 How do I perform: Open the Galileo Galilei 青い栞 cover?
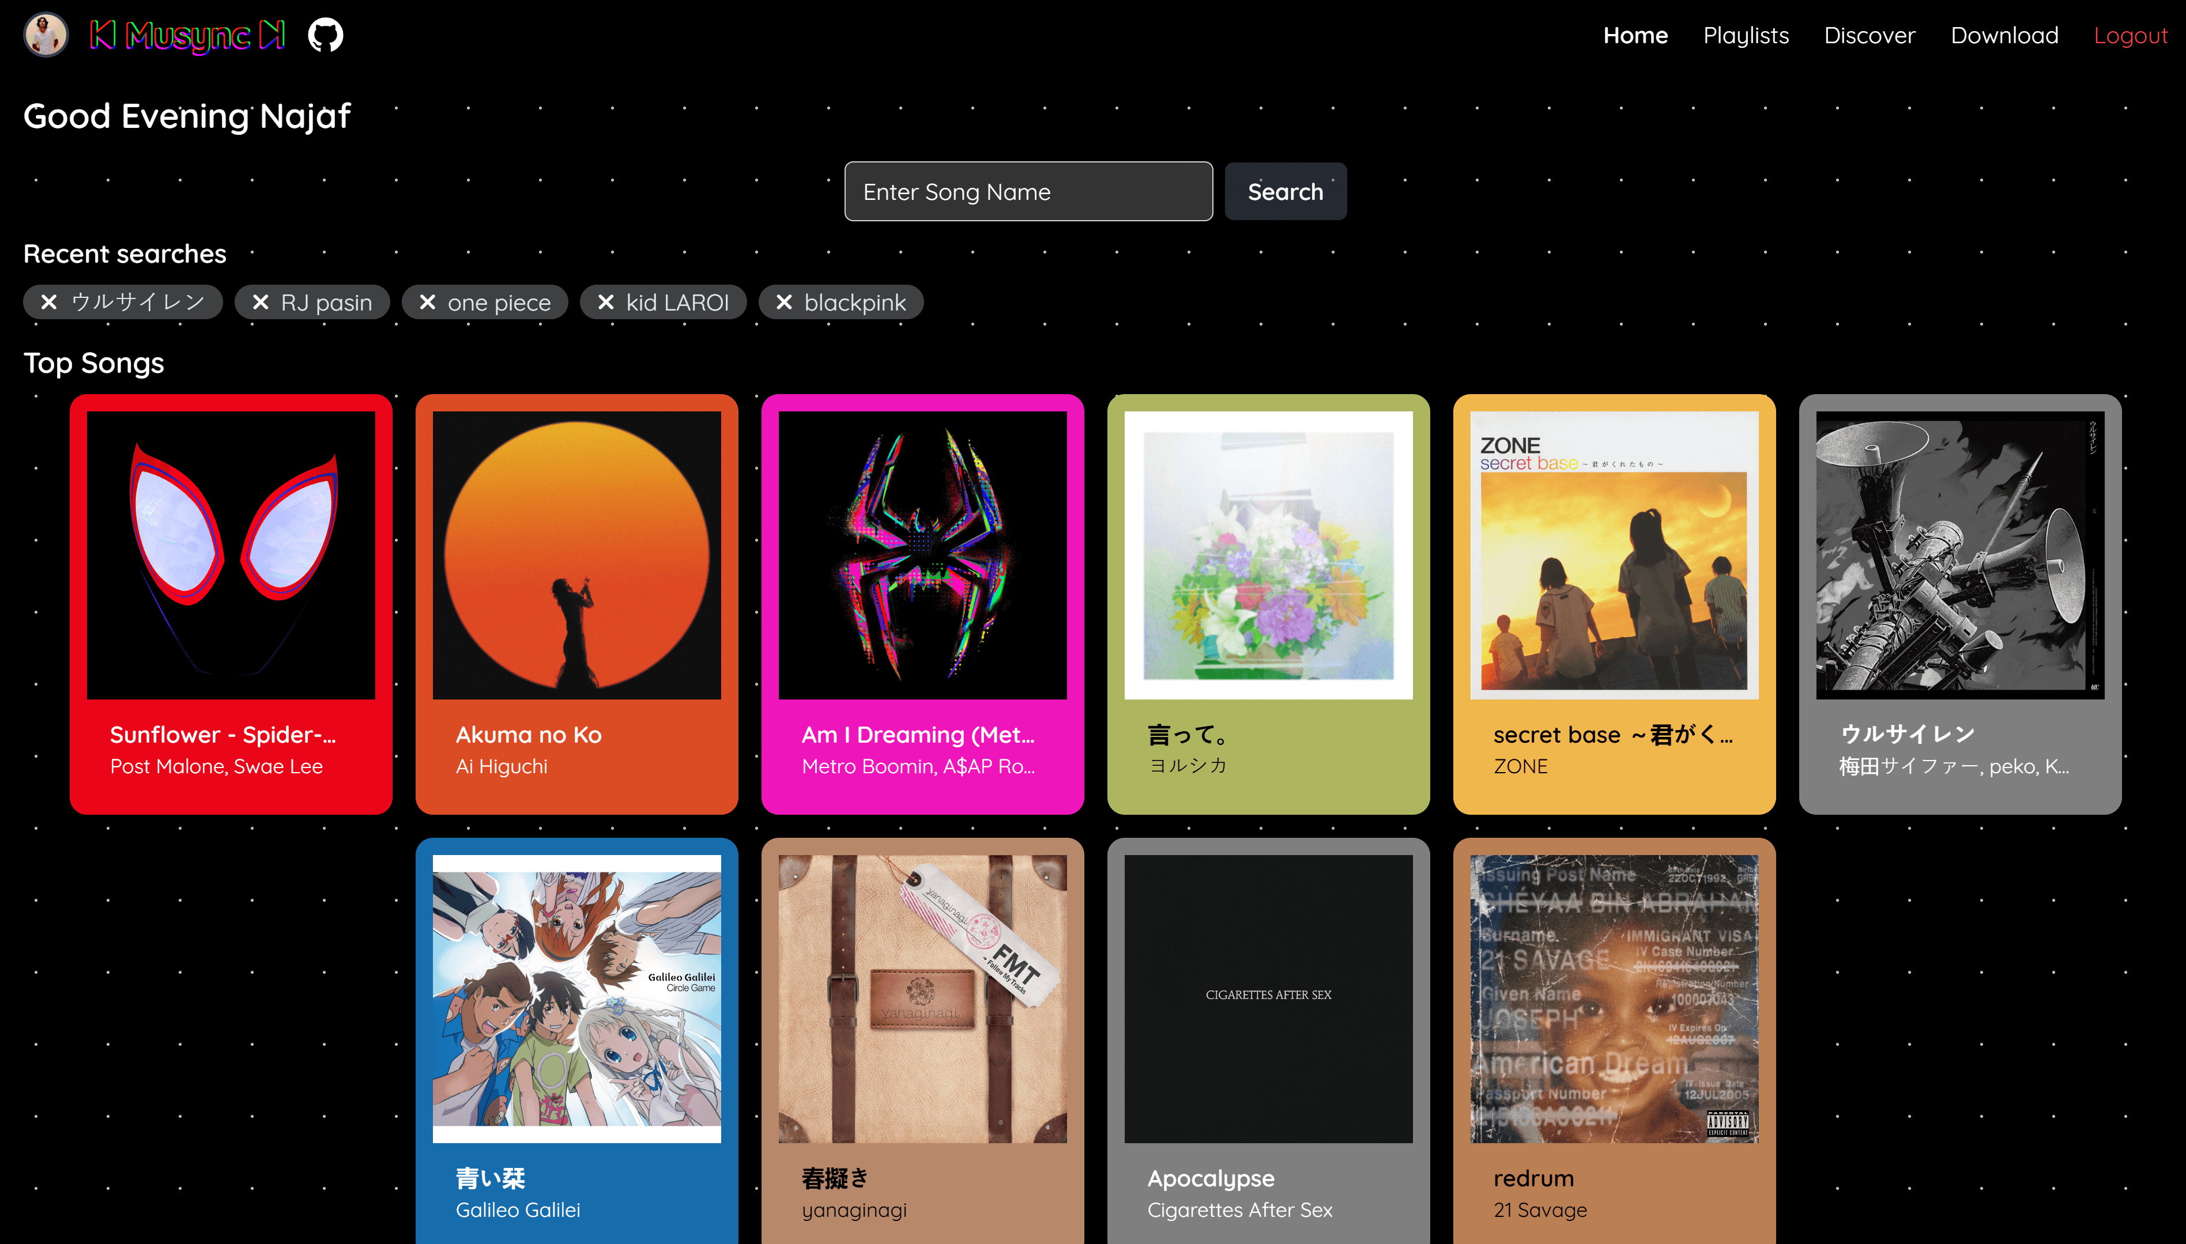577,999
